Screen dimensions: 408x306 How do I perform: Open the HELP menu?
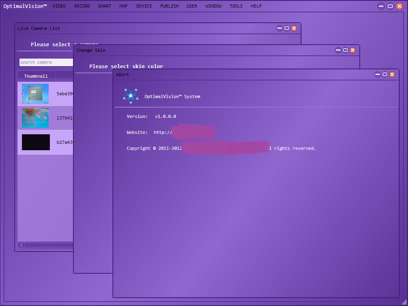pos(256,6)
